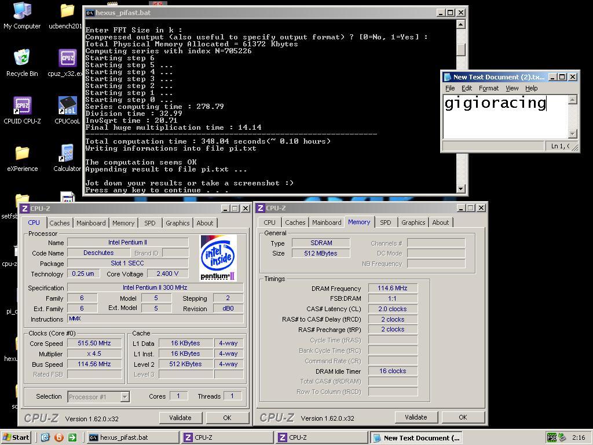Open Graphics tab in right CPU-Z
Image resolution: width=593 pixels, height=445 pixels.
413,222
